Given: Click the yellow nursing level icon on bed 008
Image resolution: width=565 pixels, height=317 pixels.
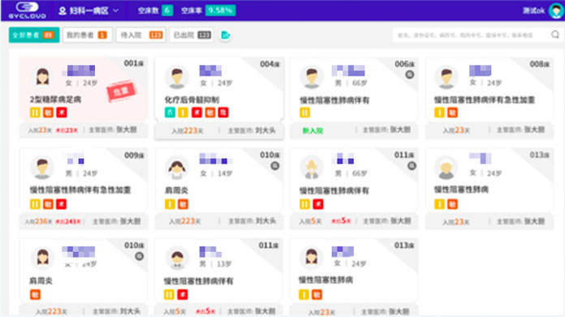Looking at the screenshot, I should pos(439,113).
